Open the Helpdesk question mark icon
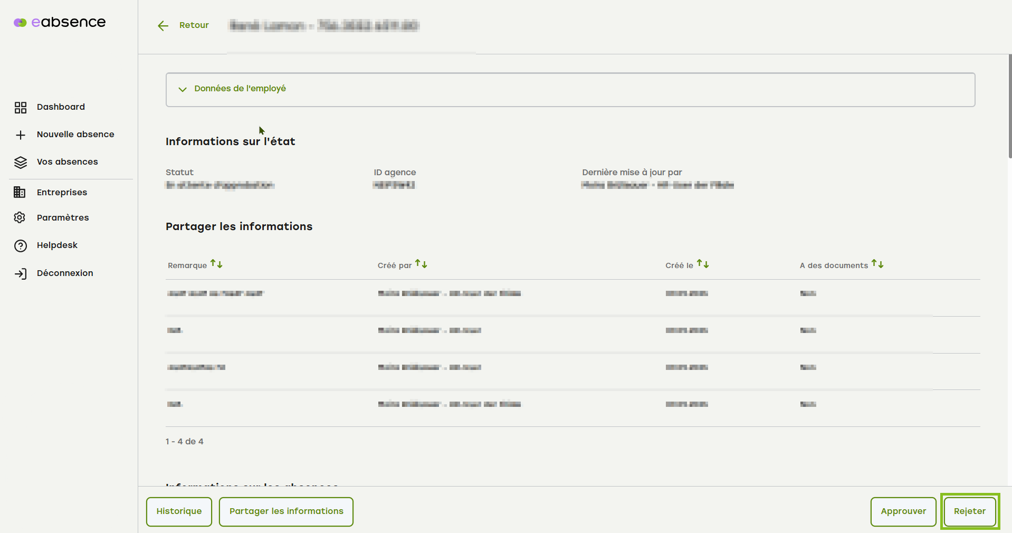This screenshot has width=1012, height=533. tap(21, 246)
